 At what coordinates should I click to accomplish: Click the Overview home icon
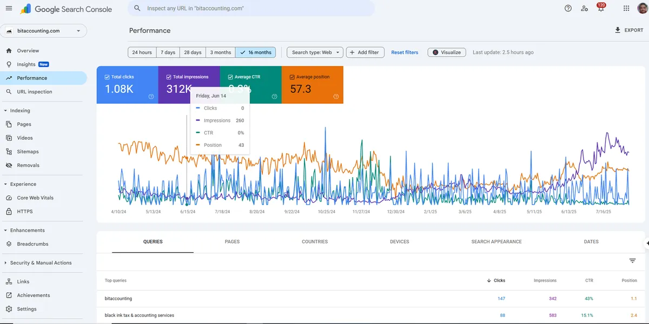click(9, 51)
